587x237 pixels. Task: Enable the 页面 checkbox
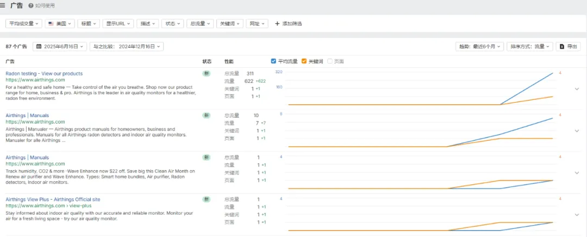(x=330, y=61)
